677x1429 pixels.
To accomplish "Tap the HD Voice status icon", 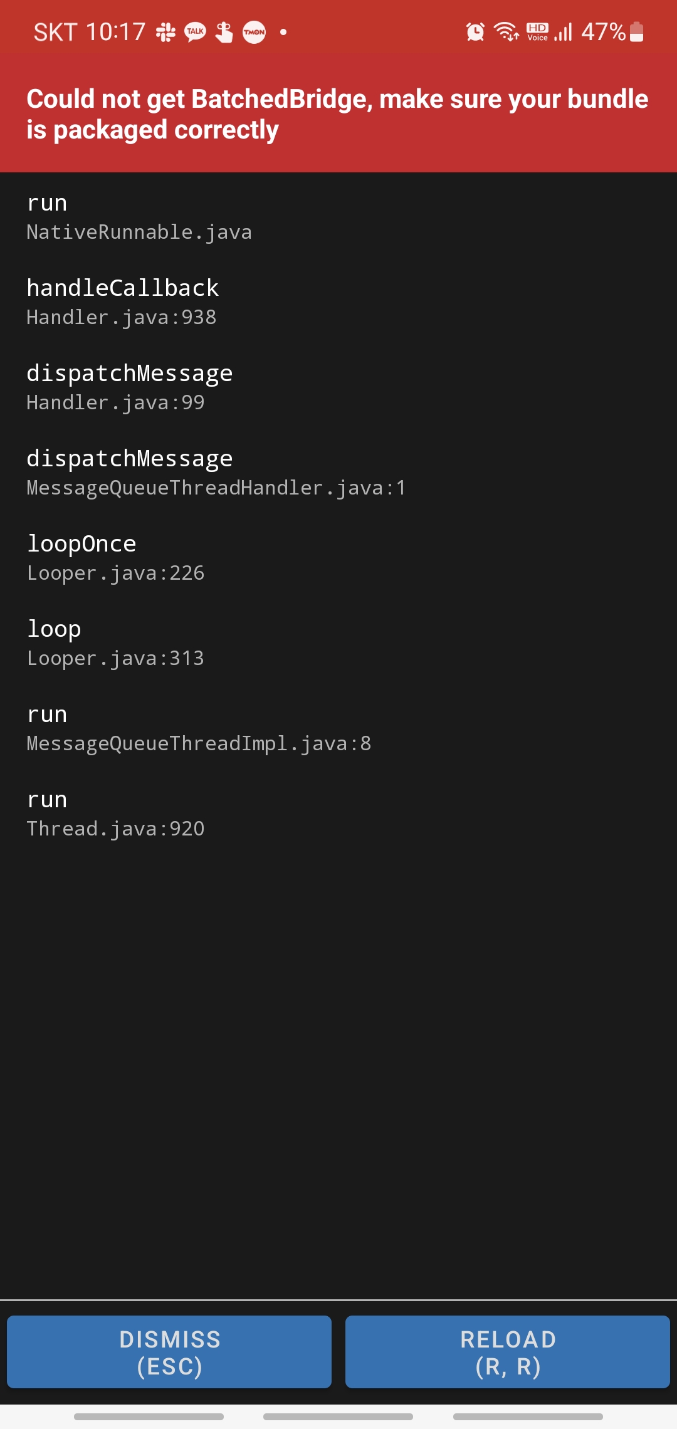I will (537, 31).
